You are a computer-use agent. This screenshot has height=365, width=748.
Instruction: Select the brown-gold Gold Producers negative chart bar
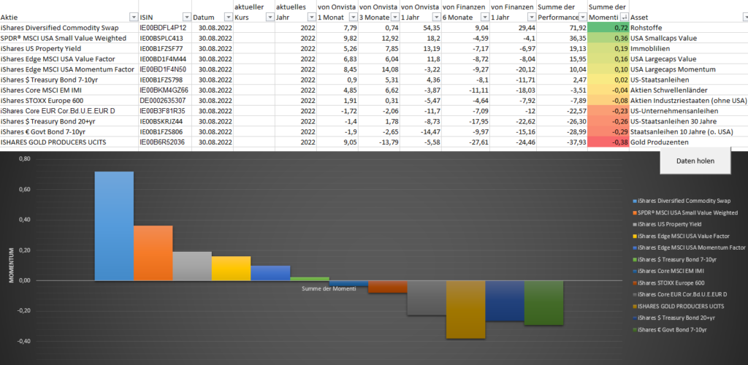pyautogui.click(x=465, y=310)
